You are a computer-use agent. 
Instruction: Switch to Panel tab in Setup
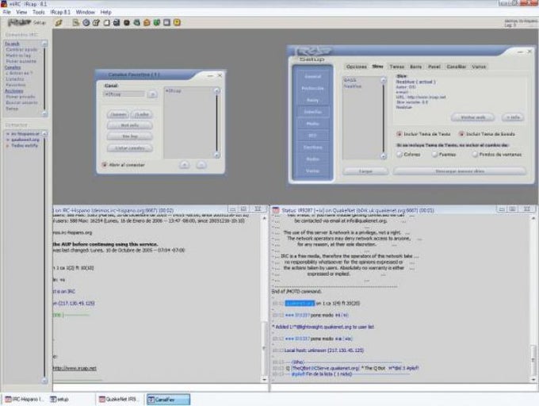coord(434,67)
